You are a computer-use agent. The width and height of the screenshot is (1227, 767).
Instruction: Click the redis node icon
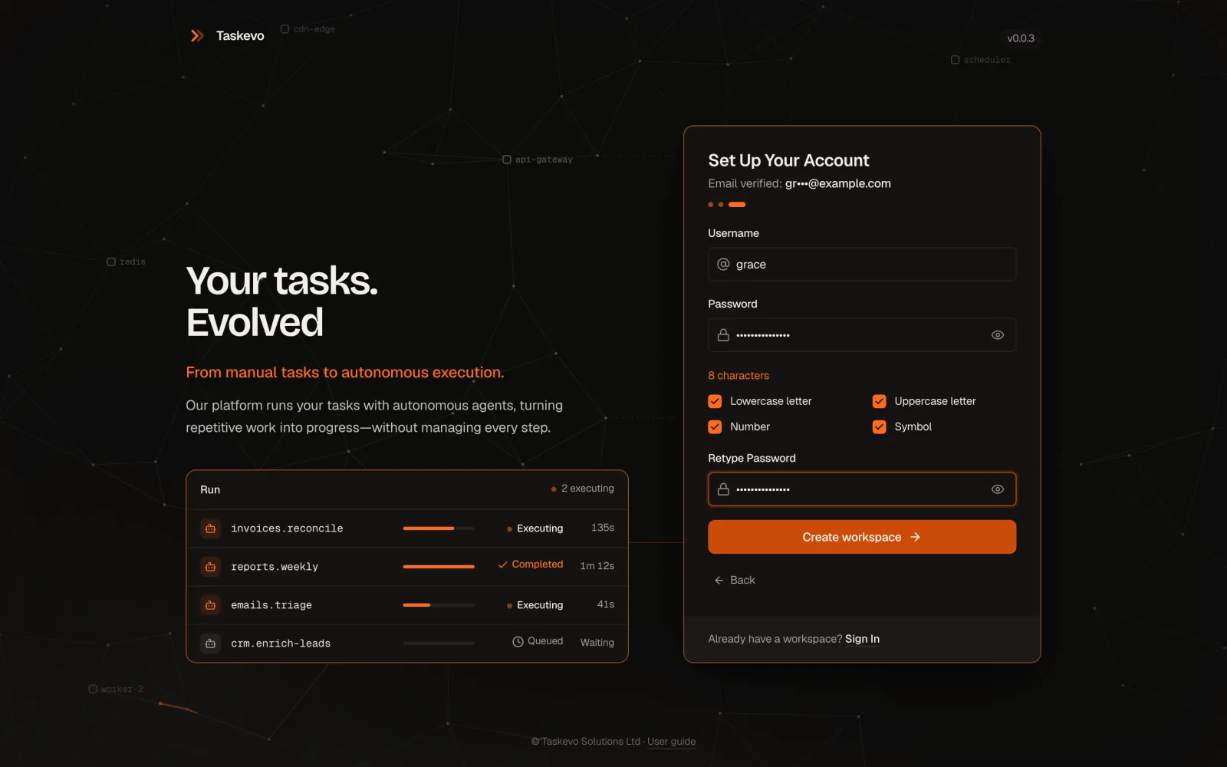pyautogui.click(x=111, y=262)
